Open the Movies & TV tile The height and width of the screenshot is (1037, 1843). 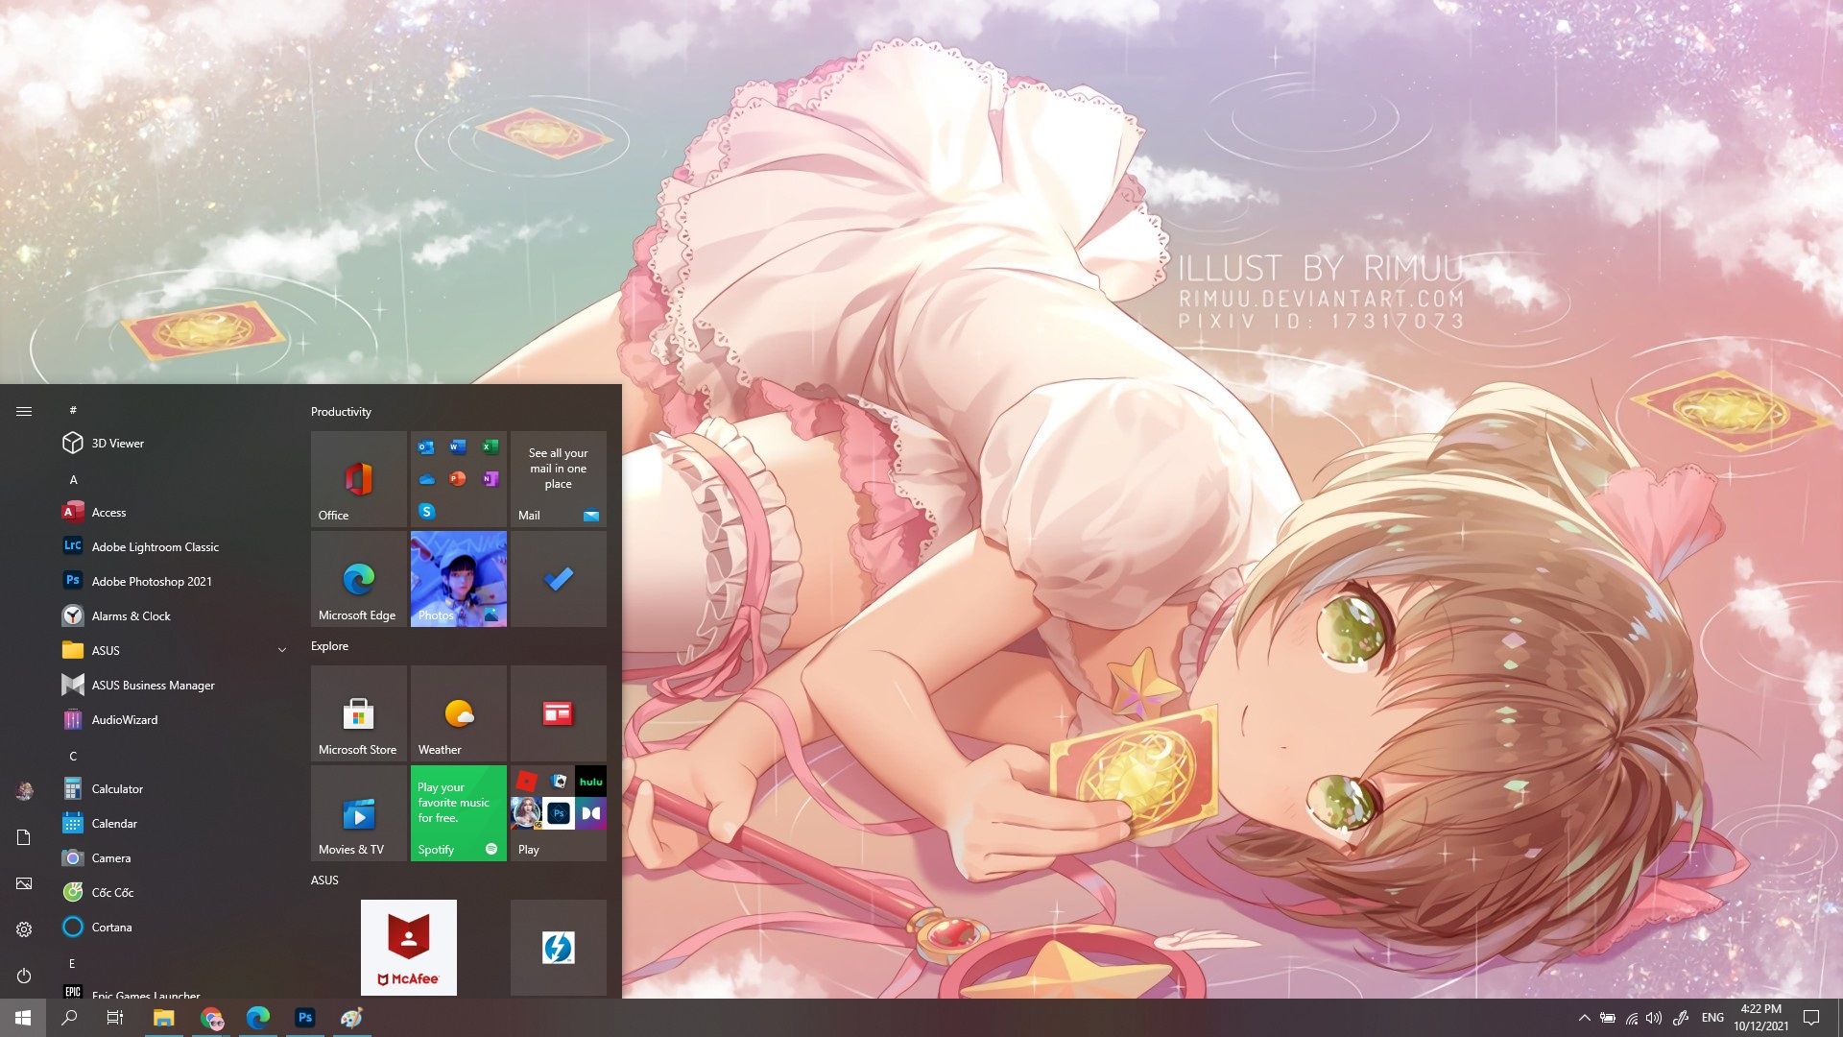click(x=359, y=813)
